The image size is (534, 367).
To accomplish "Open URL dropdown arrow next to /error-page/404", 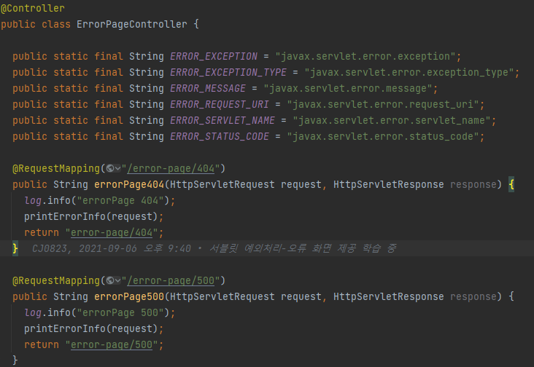I will pos(118,168).
